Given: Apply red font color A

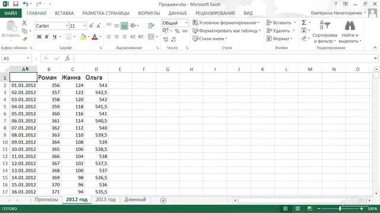Looking at the screenshot, I should tap(94, 37).
